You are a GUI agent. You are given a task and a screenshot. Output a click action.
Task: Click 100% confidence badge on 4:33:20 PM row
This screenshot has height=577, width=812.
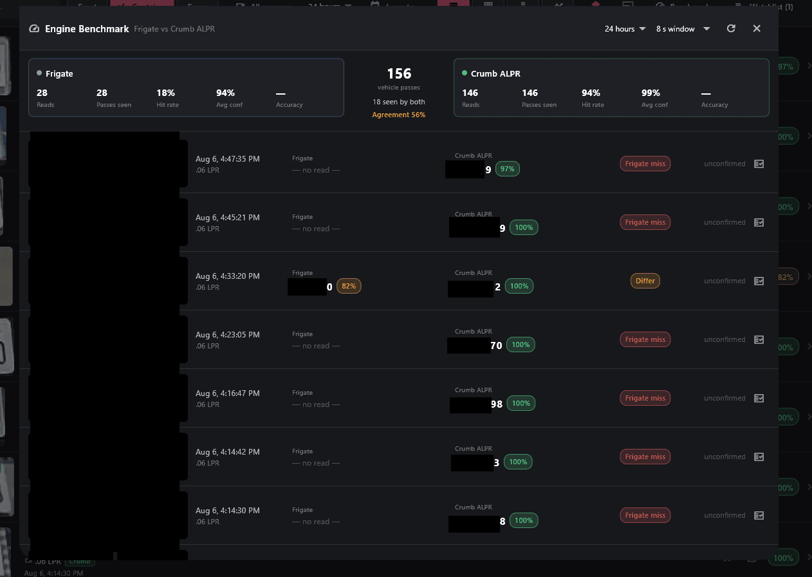(519, 286)
